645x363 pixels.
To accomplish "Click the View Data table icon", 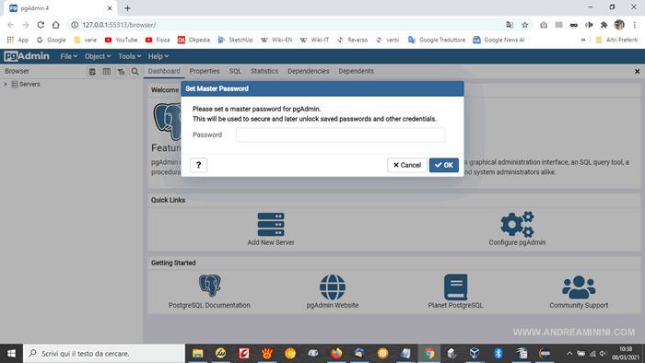I will click(107, 72).
